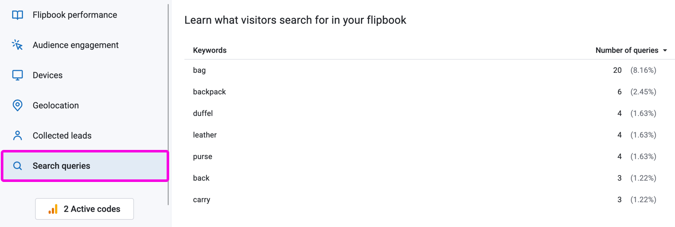
Task: Click the Audience engagement cursor icon
Action: click(17, 45)
